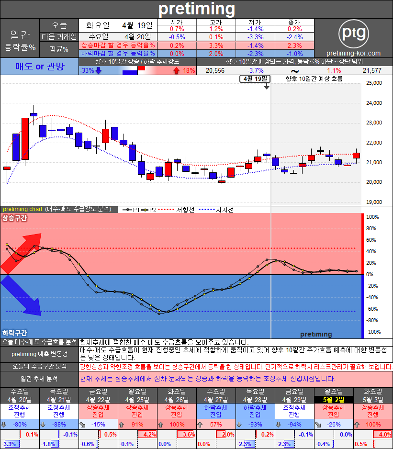Click the blue down arrow beside -33%

point(98,70)
